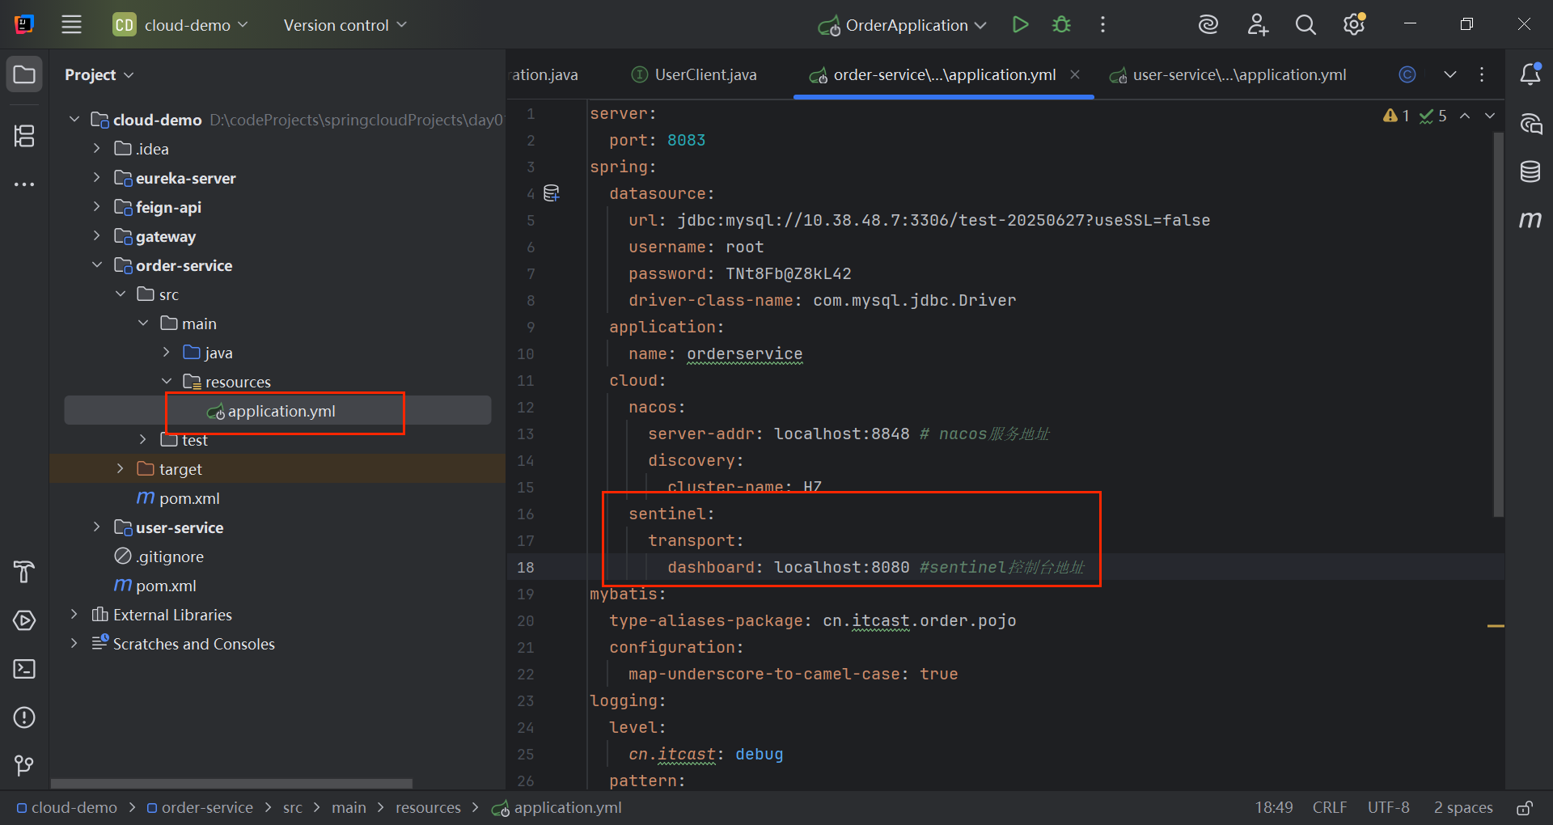Screen dimensions: 1553x825
Task: Switch to user-service application.yml tab
Action: click(1228, 74)
